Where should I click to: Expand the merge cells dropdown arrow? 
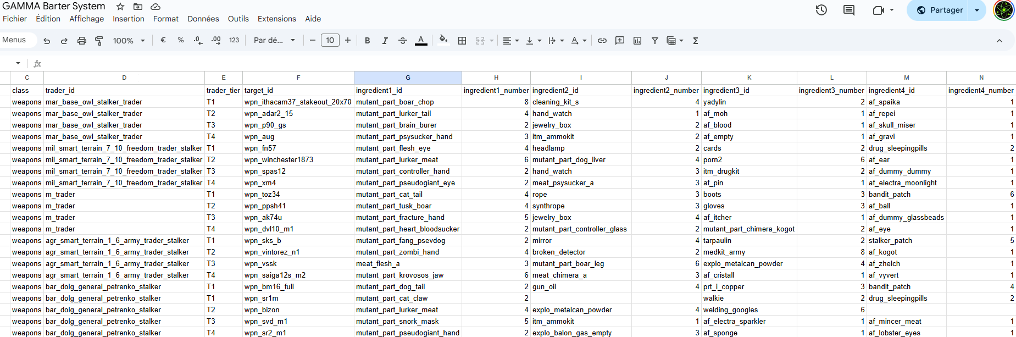[492, 41]
